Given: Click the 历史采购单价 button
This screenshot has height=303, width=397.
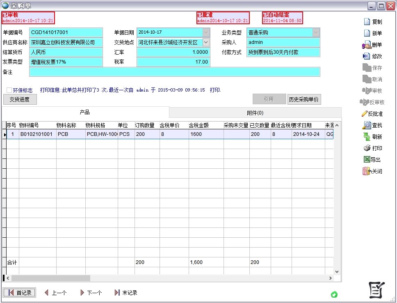Looking at the screenshot, I should pos(304,99).
